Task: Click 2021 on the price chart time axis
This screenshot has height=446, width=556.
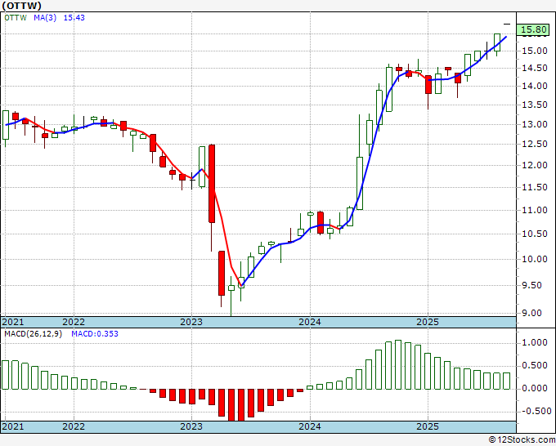Action: pyautogui.click(x=13, y=322)
